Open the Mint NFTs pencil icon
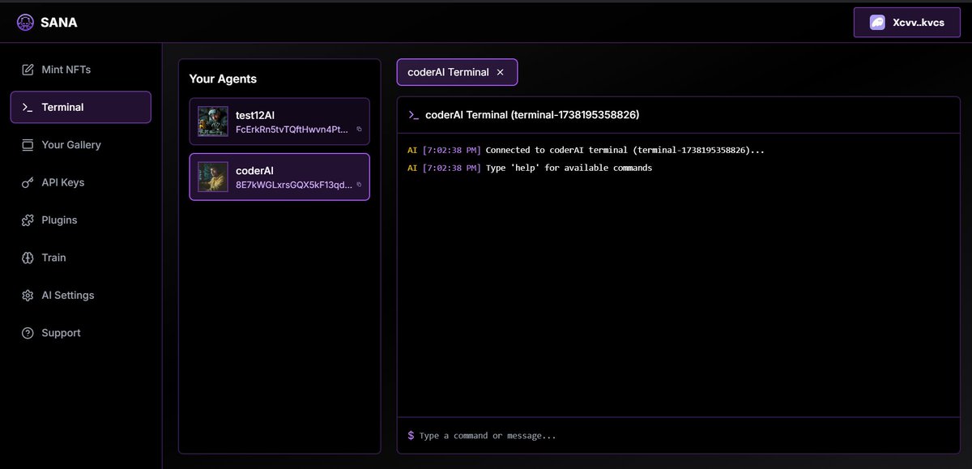This screenshot has width=972, height=469. [x=27, y=69]
